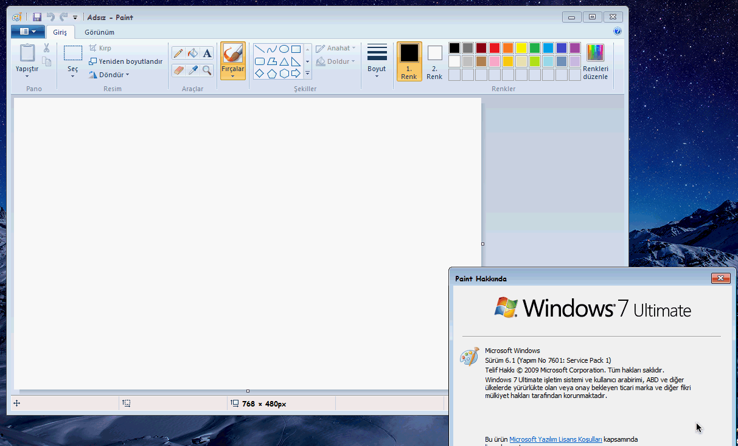Open Paint Help with the question mark icon
Screen dimensions: 738x446
[618, 32]
